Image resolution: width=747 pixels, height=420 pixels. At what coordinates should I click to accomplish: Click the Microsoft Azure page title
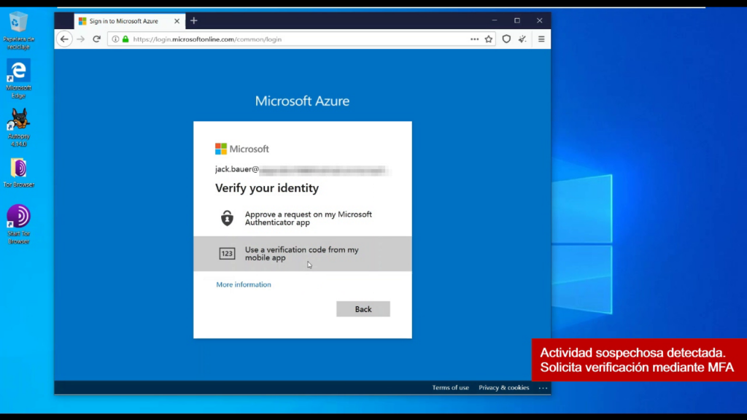302,101
